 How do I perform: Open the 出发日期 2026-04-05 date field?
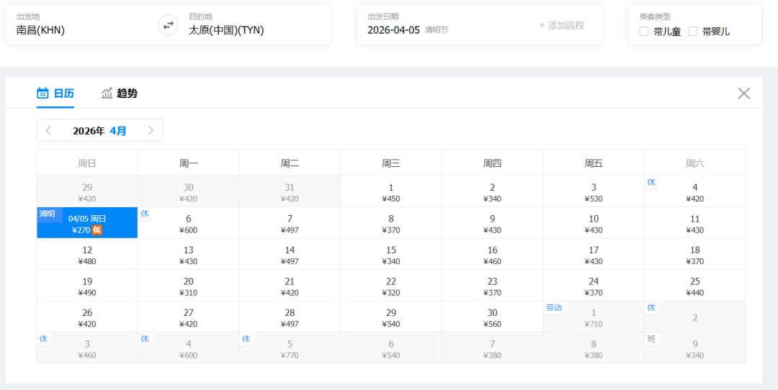click(x=432, y=25)
